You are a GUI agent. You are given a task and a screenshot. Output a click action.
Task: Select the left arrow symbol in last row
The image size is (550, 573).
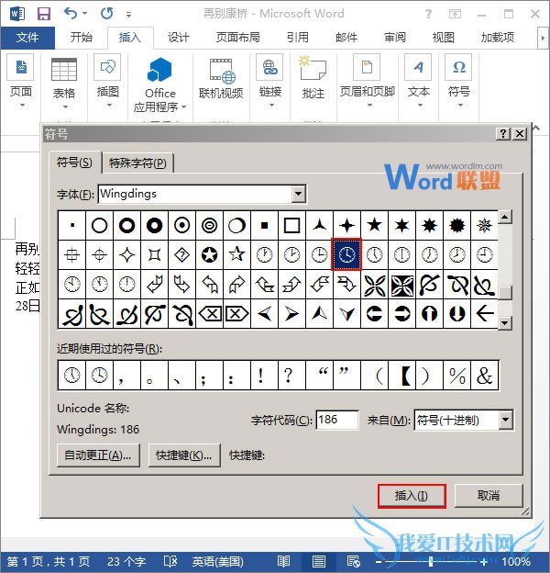484,313
